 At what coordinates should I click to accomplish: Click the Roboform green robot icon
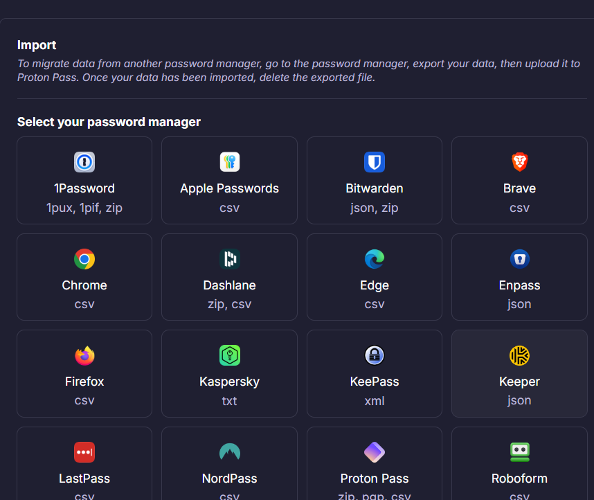519,452
